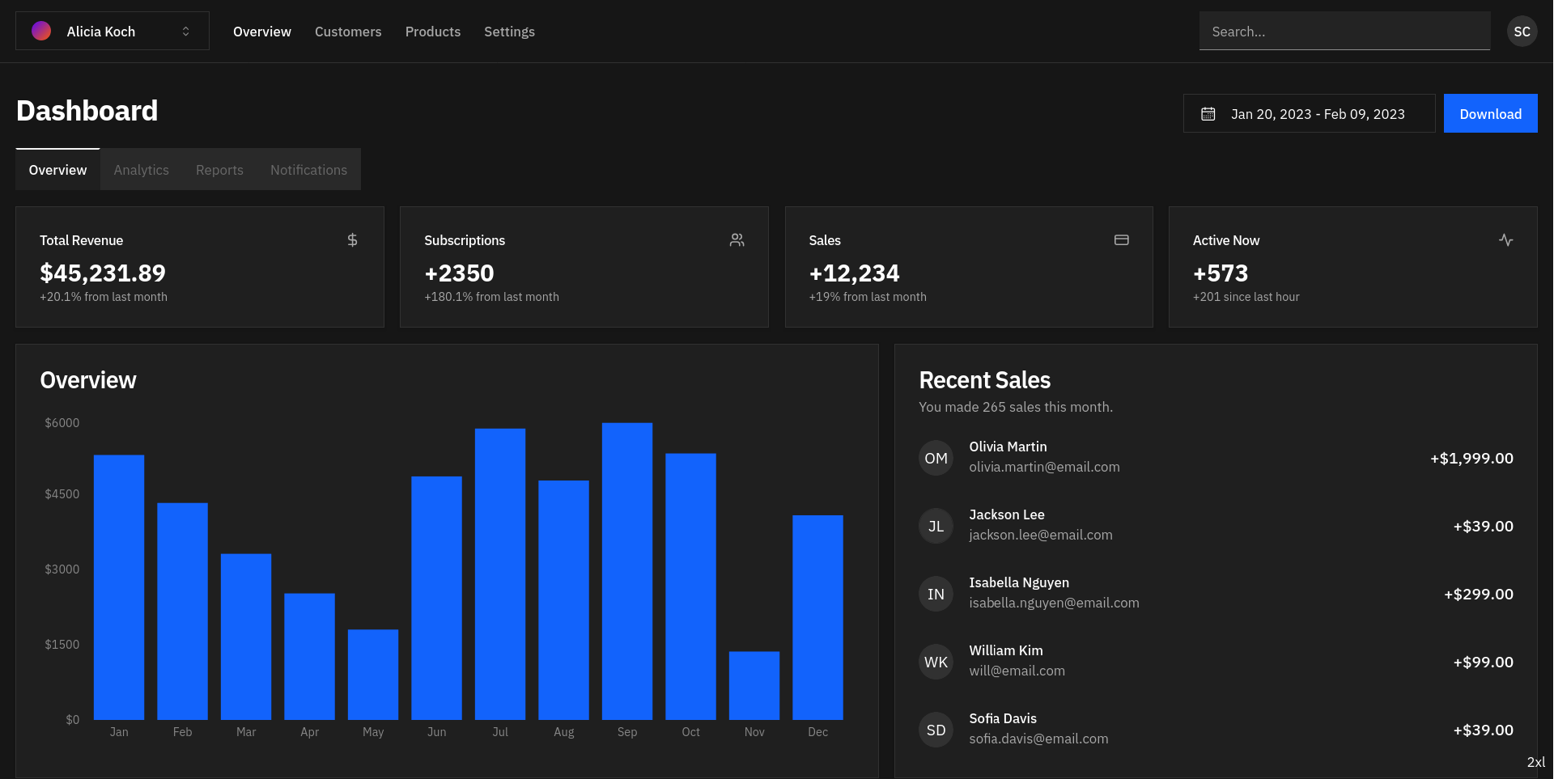The image size is (1554, 779).
Task: Click the Recent Sales heading
Action: [x=984, y=380]
